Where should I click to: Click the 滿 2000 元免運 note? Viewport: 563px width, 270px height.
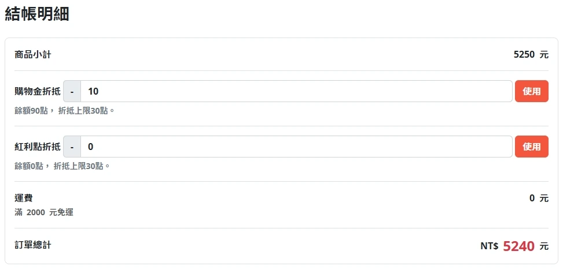(44, 212)
